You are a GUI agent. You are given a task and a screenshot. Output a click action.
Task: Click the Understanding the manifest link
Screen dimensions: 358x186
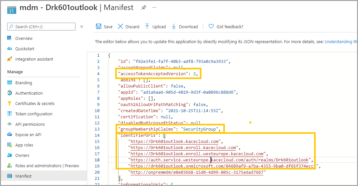coord(341,41)
